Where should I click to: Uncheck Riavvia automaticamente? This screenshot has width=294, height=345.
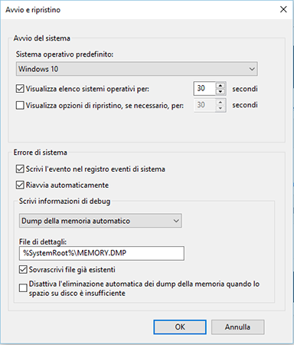pyautogui.click(x=20, y=185)
